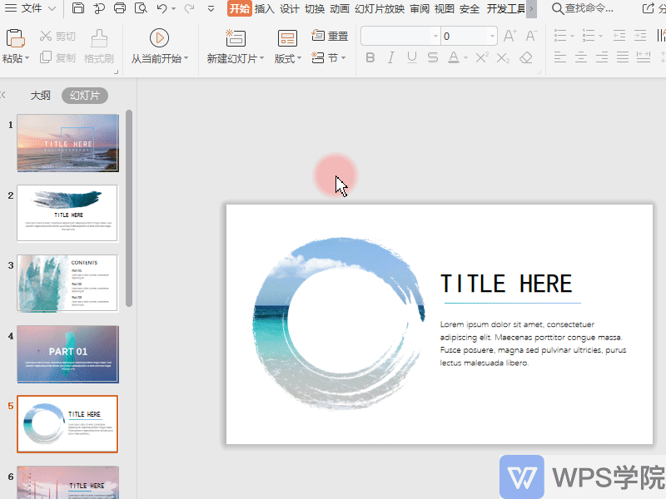Screen dimensions: 666x499
Task: Toggle italic formatting
Action: click(390, 58)
